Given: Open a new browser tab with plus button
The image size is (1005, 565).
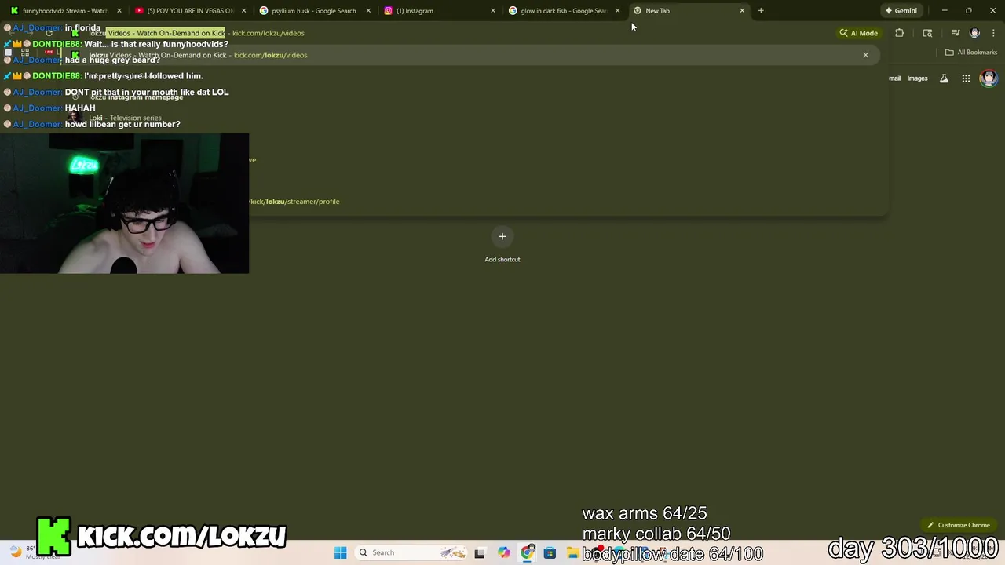Looking at the screenshot, I should click(x=761, y=10).
